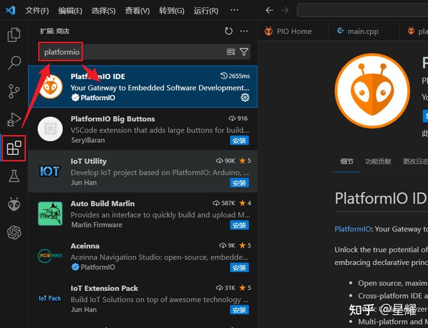The image size is (428, 328).
Task: Open the 查看(V) menu
Action: tap(137, 10)
